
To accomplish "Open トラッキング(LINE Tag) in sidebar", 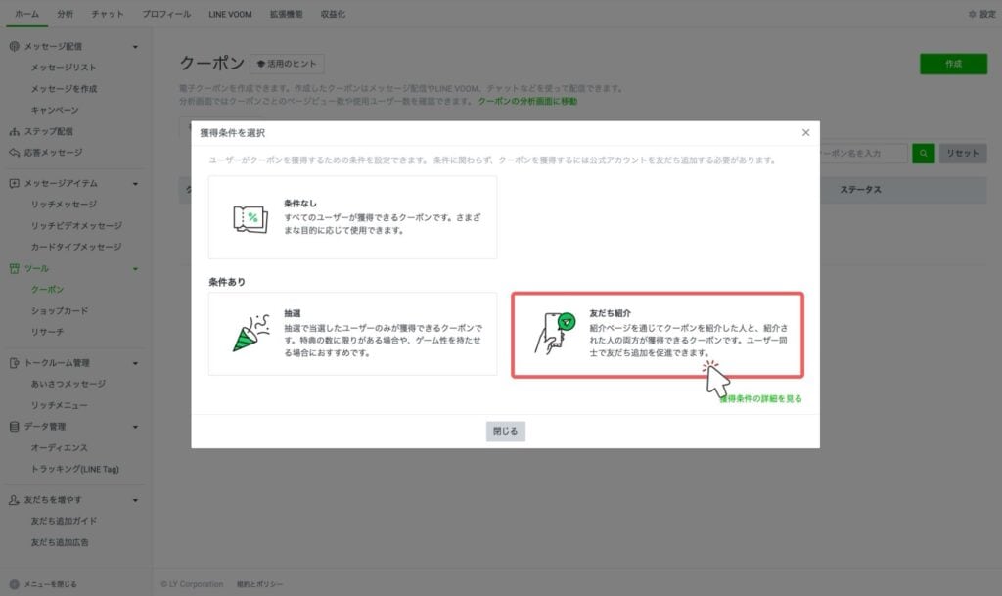I will tap(74, 469).
